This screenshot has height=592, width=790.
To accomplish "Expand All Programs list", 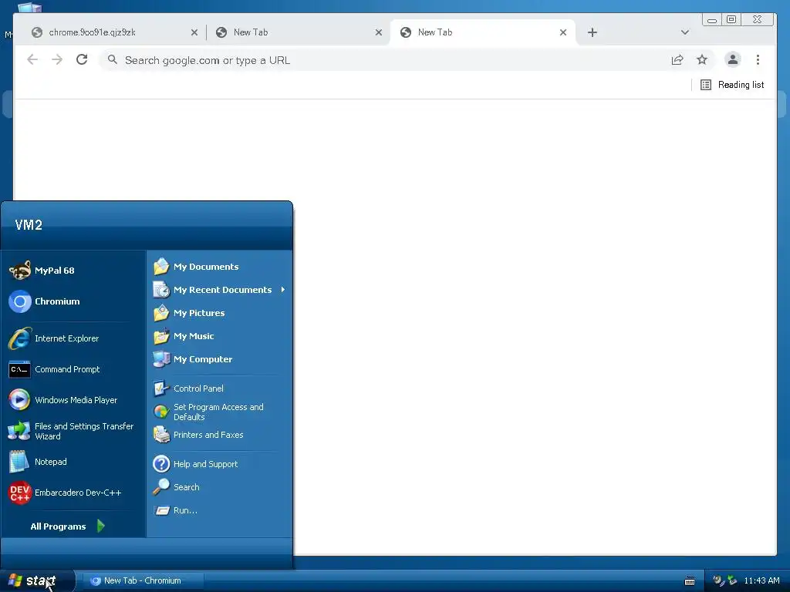I will click(68, 526).
